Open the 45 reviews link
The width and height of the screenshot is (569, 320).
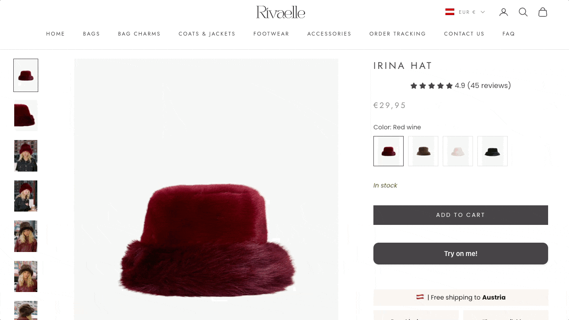[x=489, y=86]
